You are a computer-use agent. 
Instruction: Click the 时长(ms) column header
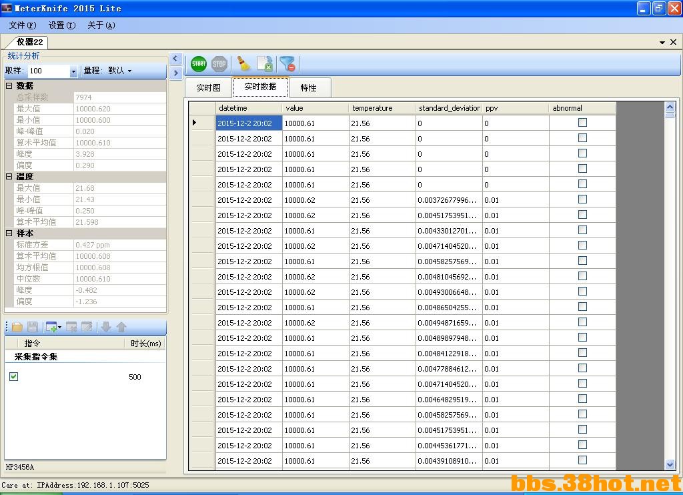[x=145, y=344]
